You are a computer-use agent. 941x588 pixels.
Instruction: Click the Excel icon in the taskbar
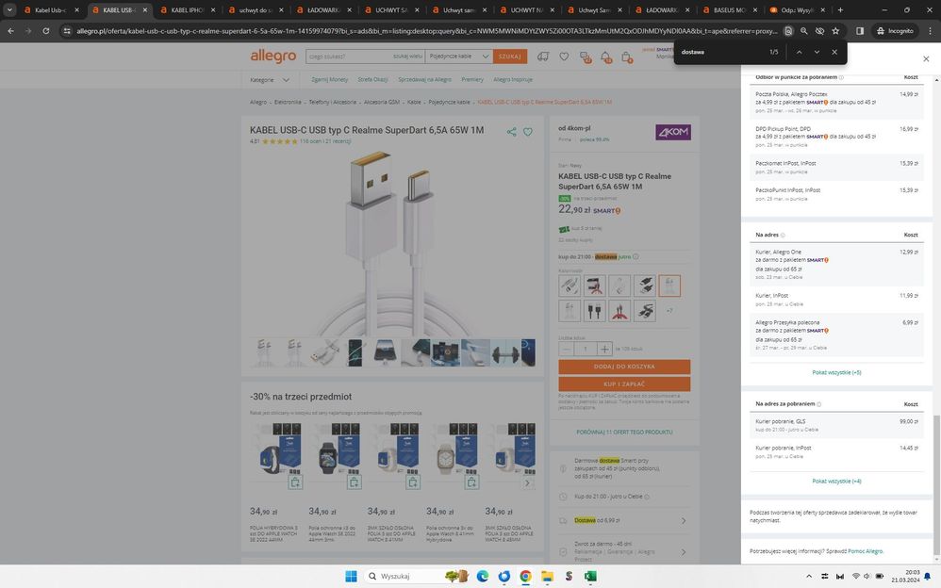coord(590,576)
